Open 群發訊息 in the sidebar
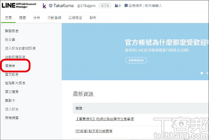The width and height of the screenshot is (209, 140). pyautogui.click(x=12, y=31)
